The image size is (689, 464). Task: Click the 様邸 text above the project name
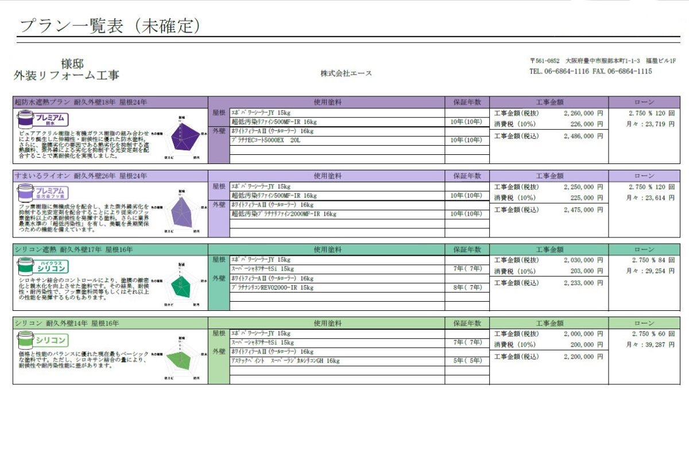pyautogui.click(x=72, y=63)
